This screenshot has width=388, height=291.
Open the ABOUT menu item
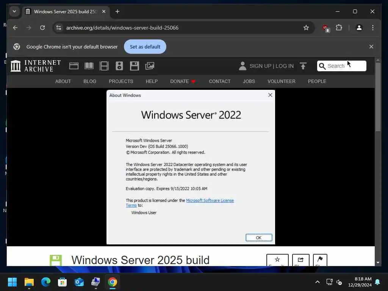(x=63, y=81)
